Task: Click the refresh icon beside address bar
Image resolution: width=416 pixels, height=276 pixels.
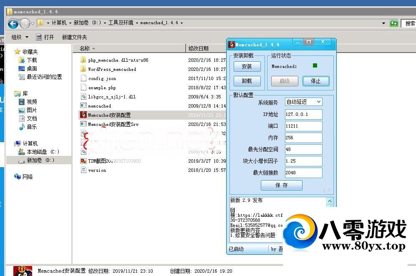Action: (393, 23)
